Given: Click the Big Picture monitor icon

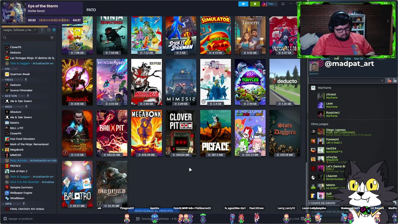Looking at the screenshot, I should (283, 4).
